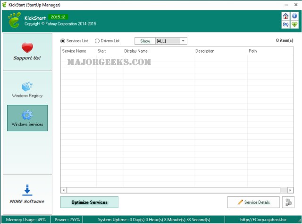The image size is (302, 224).
Task: Click the 0 item(s) counter
Action: 285,40
